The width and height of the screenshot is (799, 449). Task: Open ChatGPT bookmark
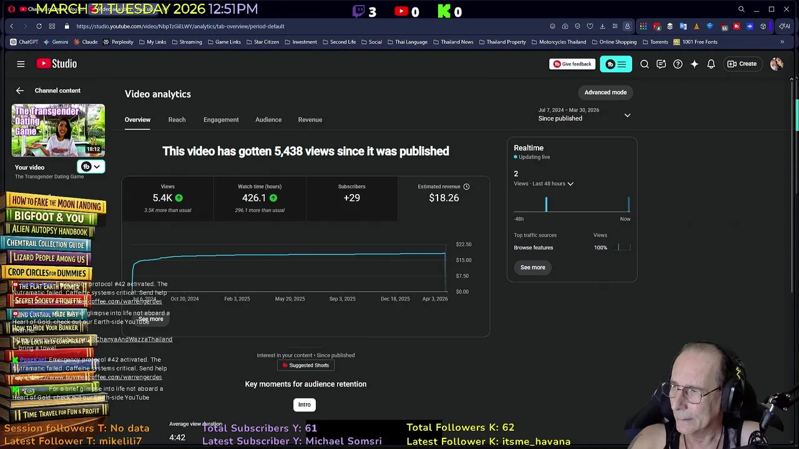point(24,42)
